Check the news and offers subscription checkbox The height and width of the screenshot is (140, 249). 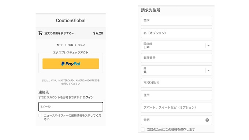point(40,116)
